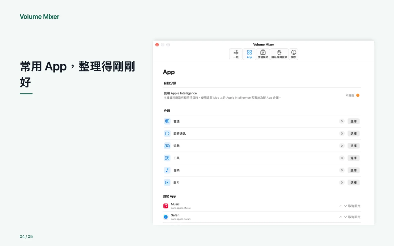
Task: Click the orange warning icon beside 不支援
Action: point(358,95)
